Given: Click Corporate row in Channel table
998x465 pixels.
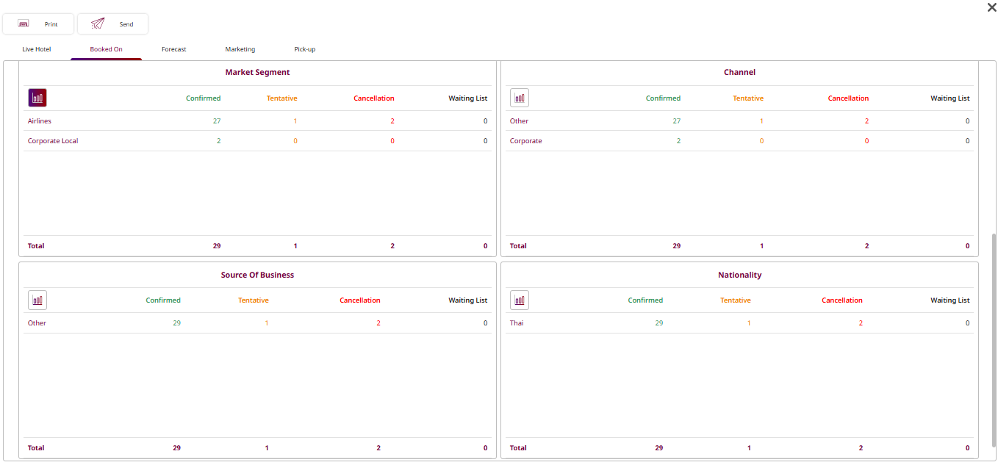Looking at the screenshot, I should pos(525,141).
